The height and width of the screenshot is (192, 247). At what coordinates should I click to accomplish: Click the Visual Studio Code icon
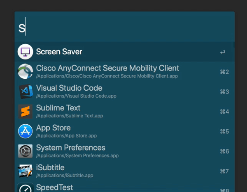tap(26, 91)
